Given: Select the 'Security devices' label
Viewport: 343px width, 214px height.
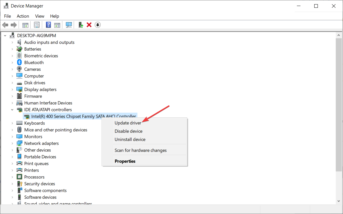Looking at the screenshot, I should pyautogui.click(x=40, y=184).
